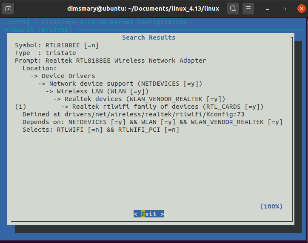Click '.config - Linux/arm 4.13.16 Kernel Configuration' header
308x243 pixels.
point(95,22)
